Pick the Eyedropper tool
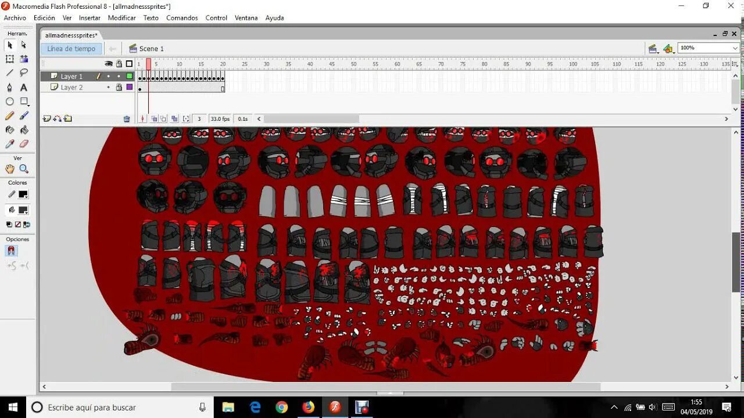This screenshot has height=418, width=744. pyautogui.click(x=10, y=143)
